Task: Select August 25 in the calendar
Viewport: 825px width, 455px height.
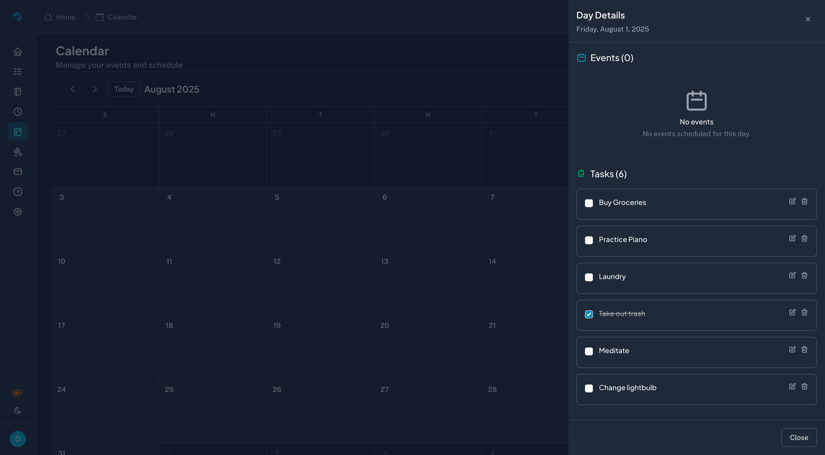Action: pyautogui.click(x=213, y=411)
